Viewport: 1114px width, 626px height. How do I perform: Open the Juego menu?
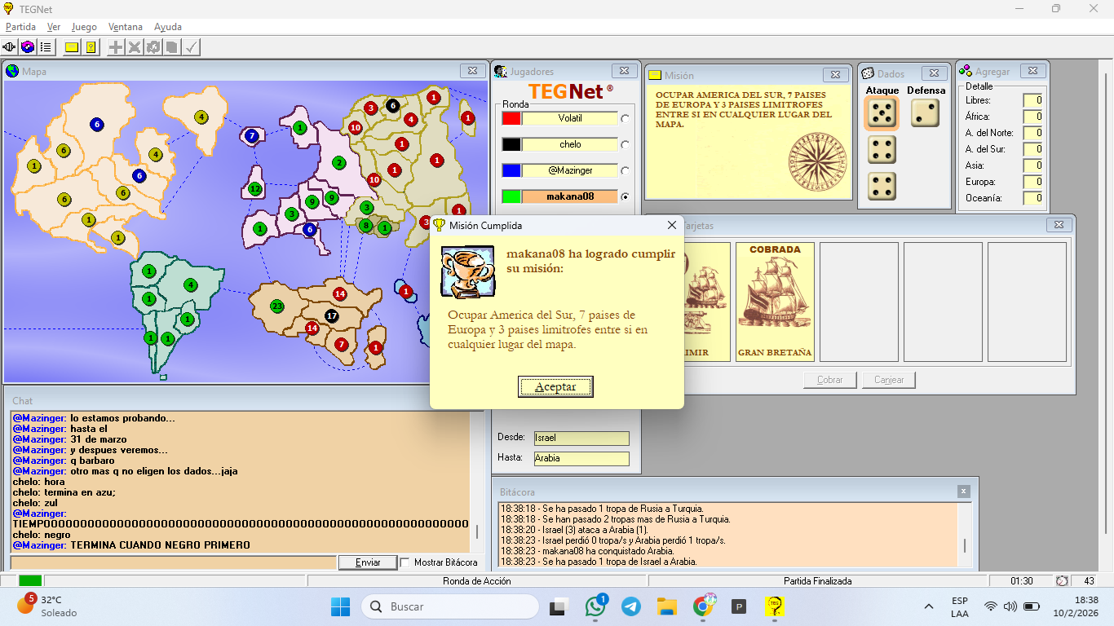(x=84, y=27)
